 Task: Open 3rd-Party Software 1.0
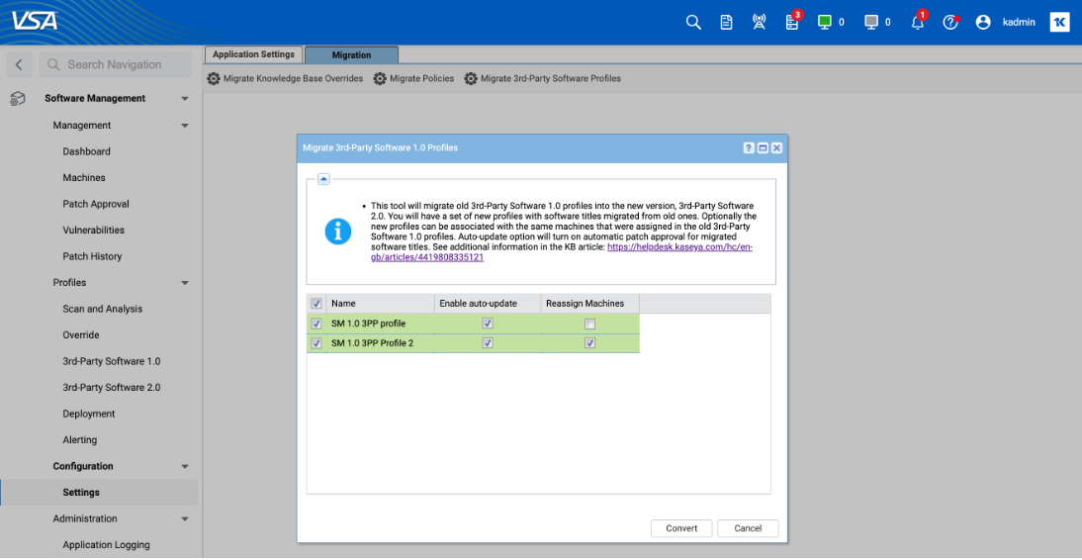click(x=112, y=361)
